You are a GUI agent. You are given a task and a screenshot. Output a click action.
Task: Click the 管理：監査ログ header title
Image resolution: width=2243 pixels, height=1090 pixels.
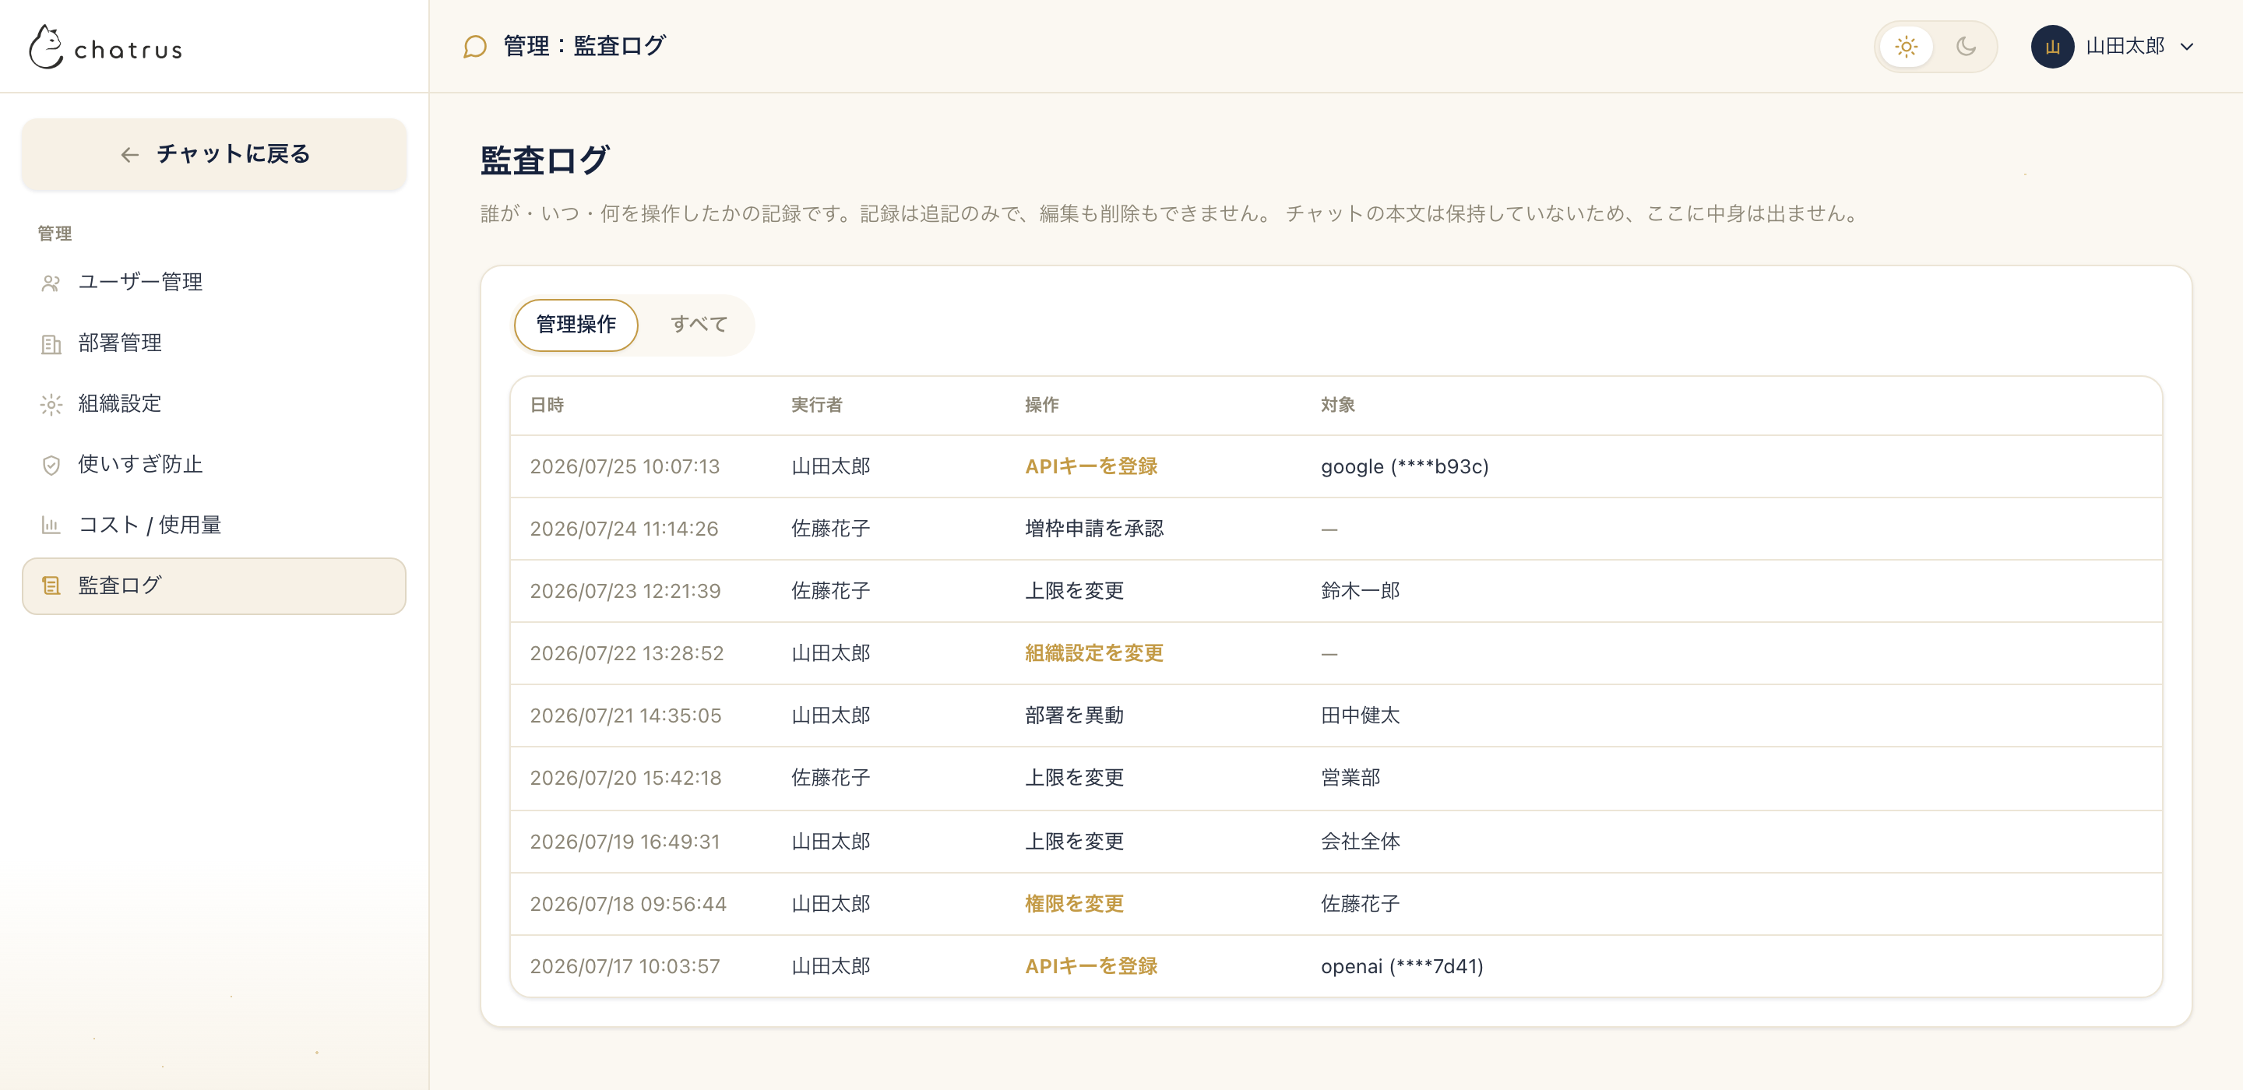pyautogui.click(x=585, y=46)
